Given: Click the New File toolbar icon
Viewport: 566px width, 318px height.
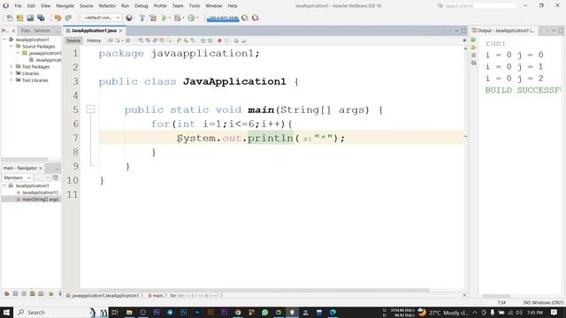Looking at the screenshot, I should pyautogui.click(x=10, y=18).
